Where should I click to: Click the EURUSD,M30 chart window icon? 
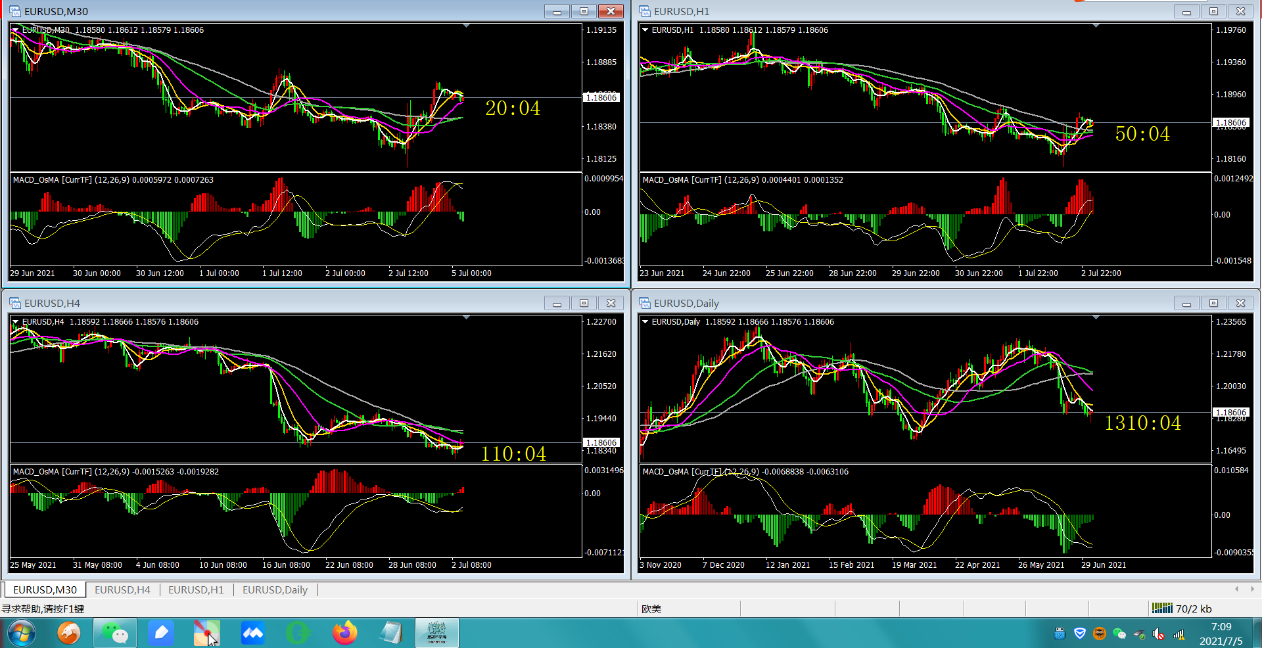click(x=15, y=11)
